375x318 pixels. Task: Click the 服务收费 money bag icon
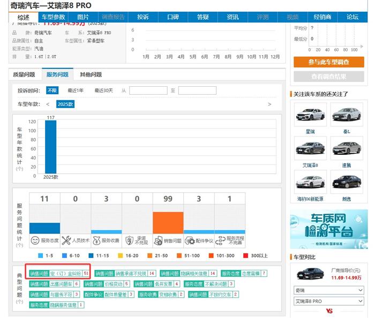point(96,240)
